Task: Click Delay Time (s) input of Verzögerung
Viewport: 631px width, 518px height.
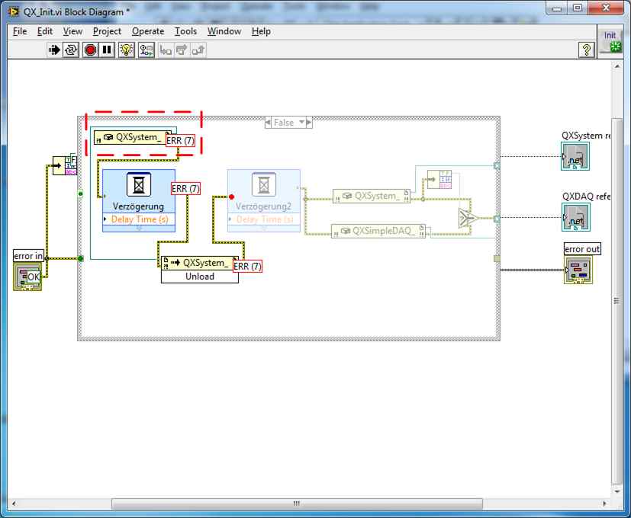Action: coord(139,219)
